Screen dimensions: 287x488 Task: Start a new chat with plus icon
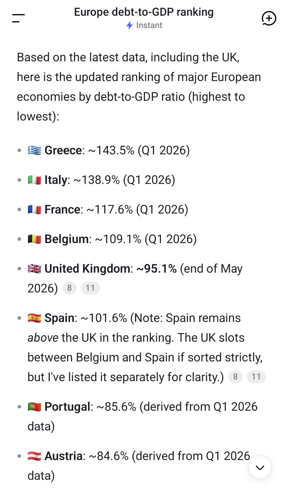pyautogui.click(x=269, y=18)
